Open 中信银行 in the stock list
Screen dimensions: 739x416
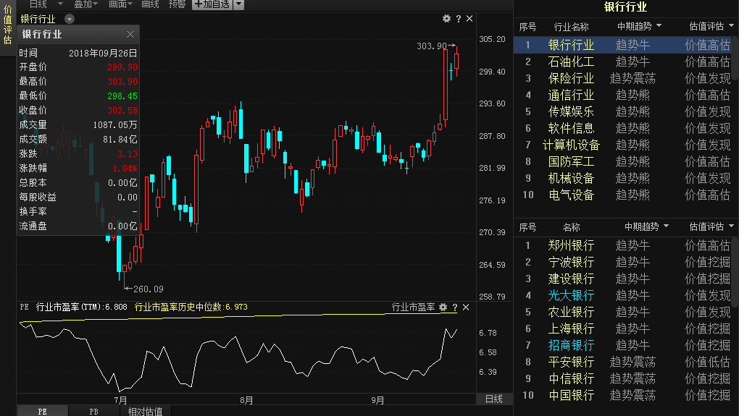point(571,378)
